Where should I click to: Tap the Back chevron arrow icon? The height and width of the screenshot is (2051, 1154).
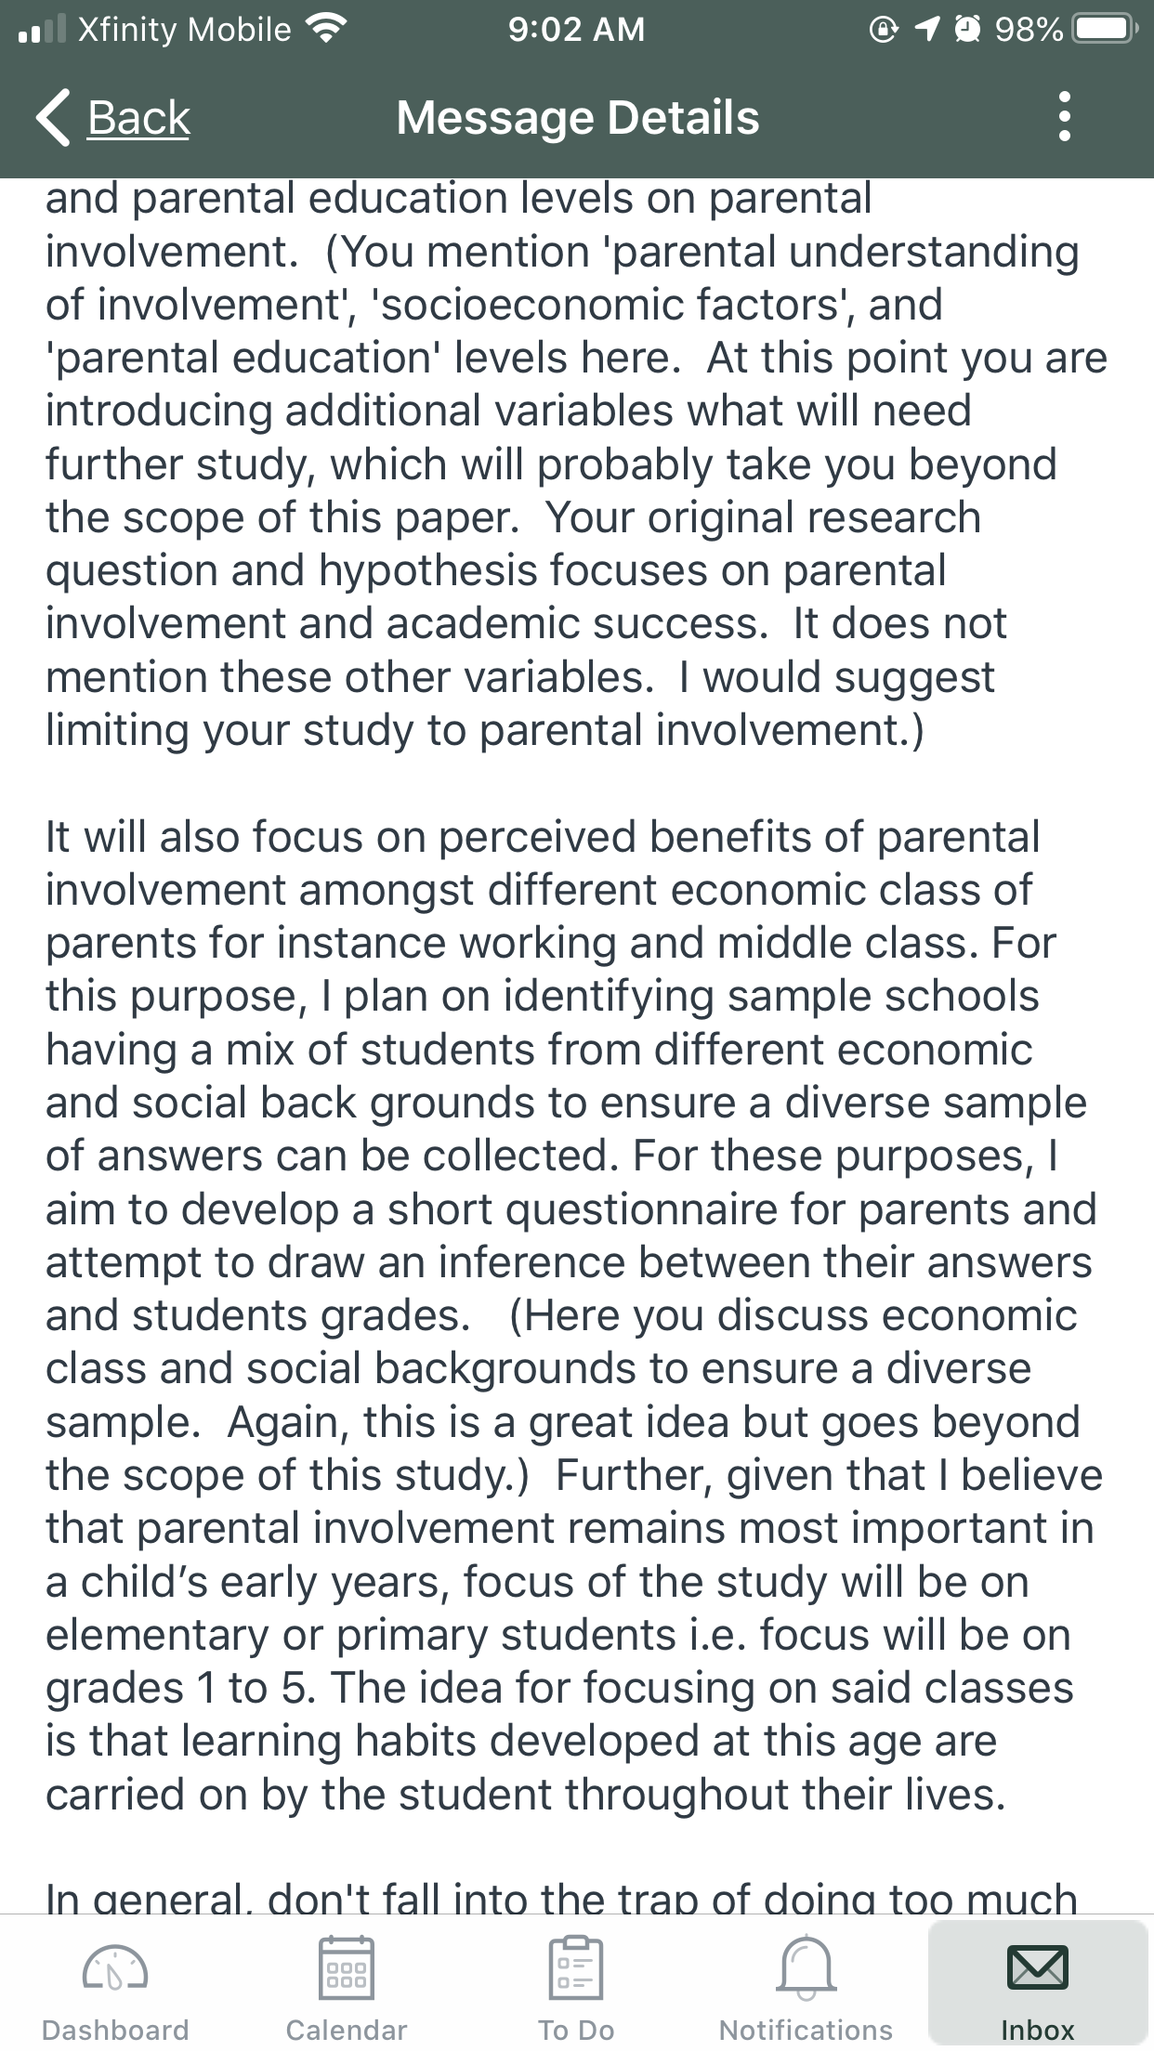tap(53, 118)
